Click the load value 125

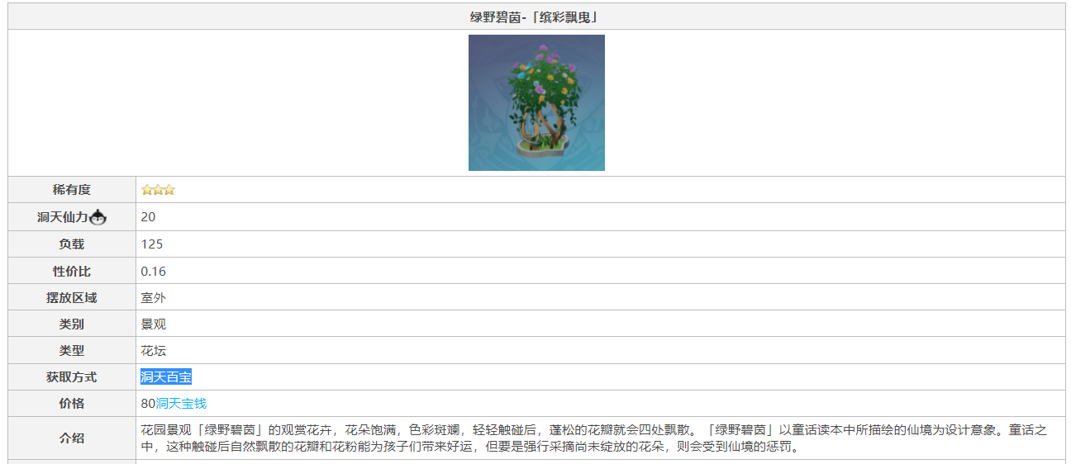[152, 244]
